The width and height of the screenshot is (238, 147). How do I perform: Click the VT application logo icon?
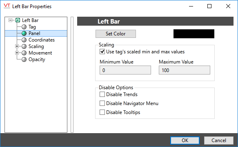click(x=7, y=6)
